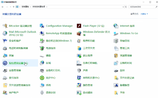158x98 pixels.
Task: Open the RemoteApp 和桌面连接 icon
Action: coord(42,33)
